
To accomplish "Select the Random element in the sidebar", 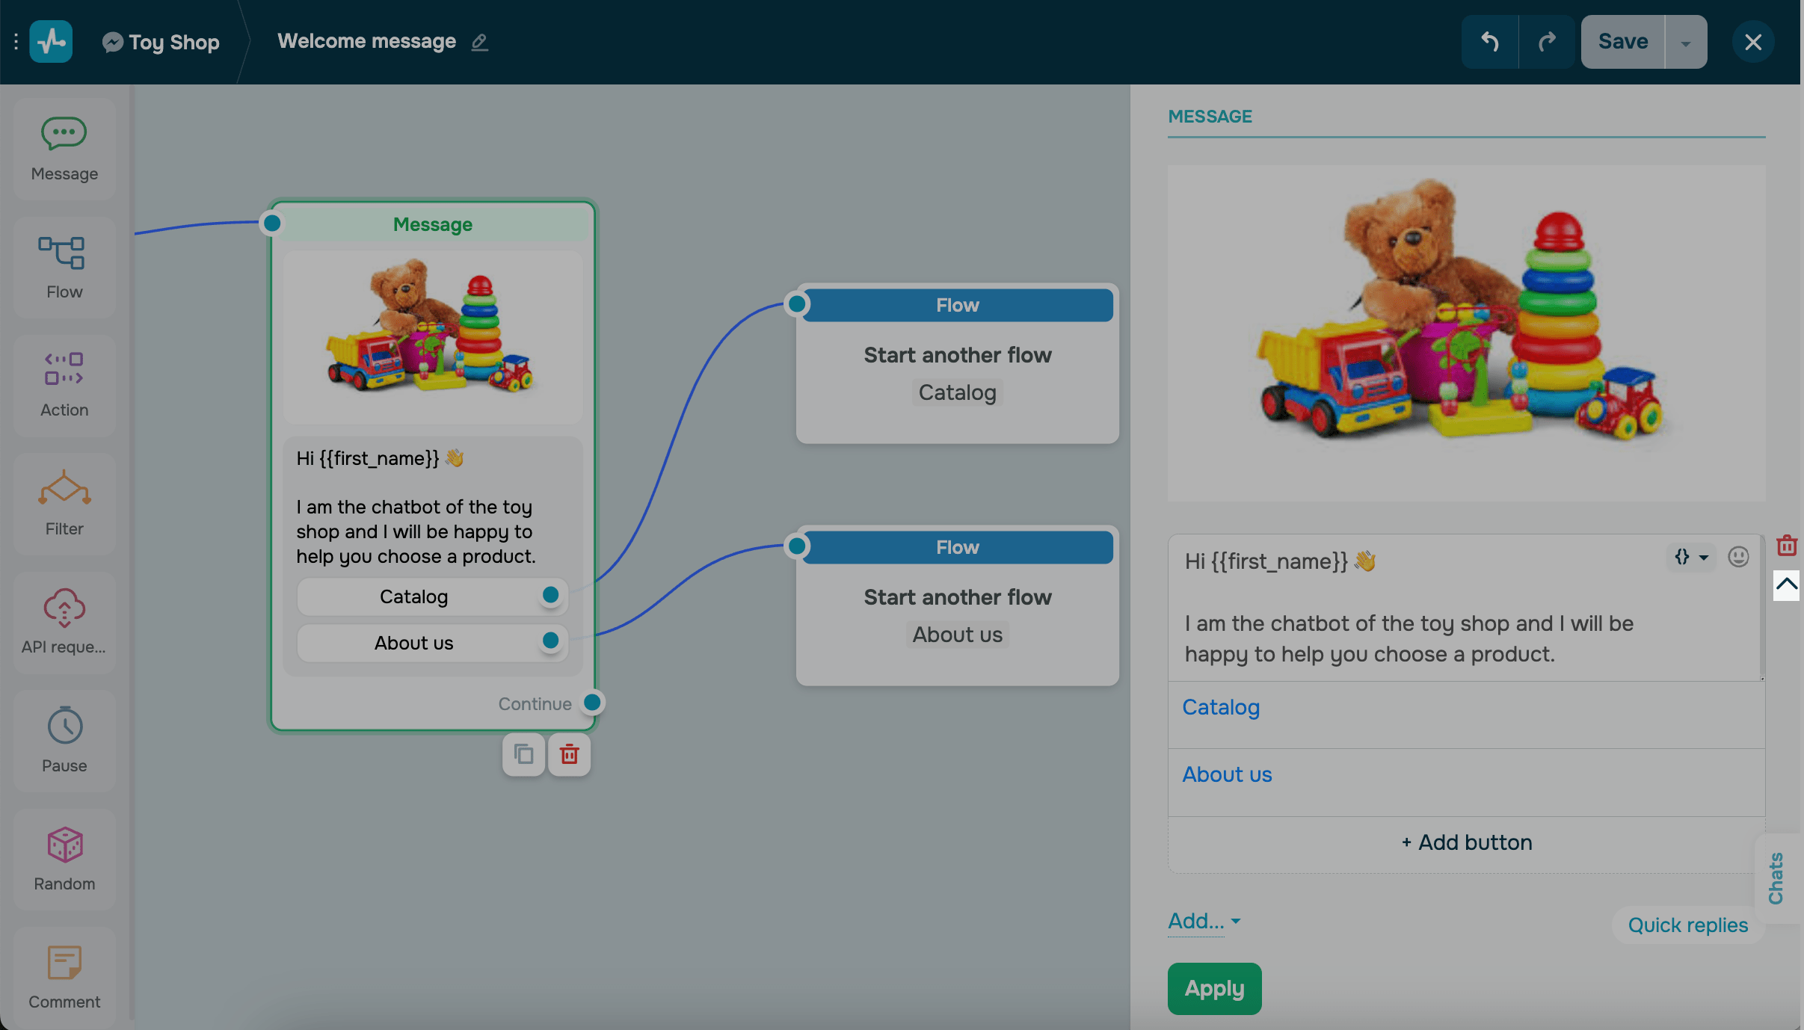I will coord(64,858).
